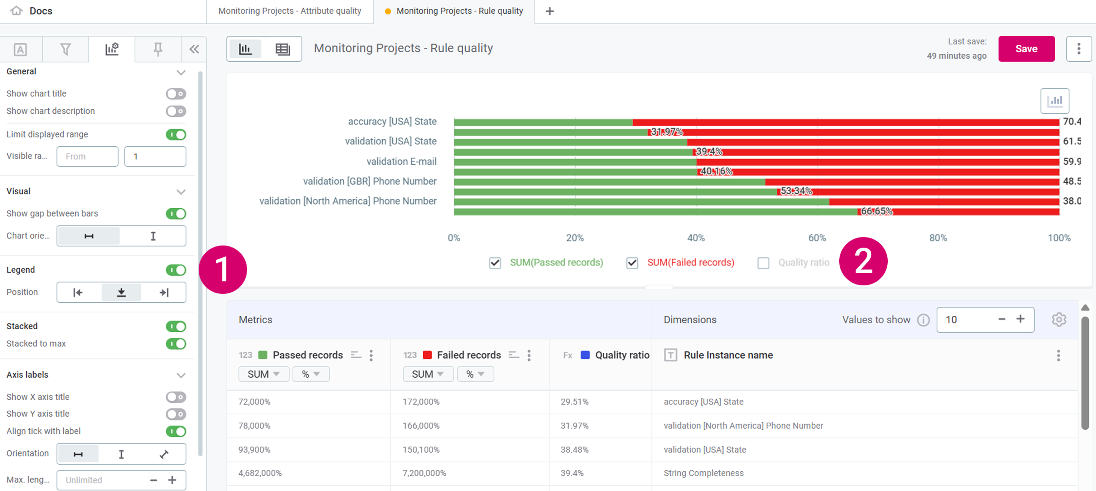Switch to table view using the table icon

[282, 48]
